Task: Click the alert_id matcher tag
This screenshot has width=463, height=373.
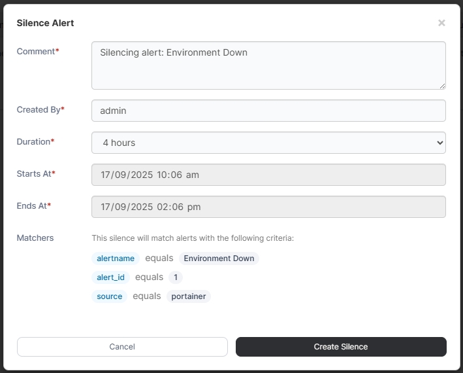Action: 110,277
